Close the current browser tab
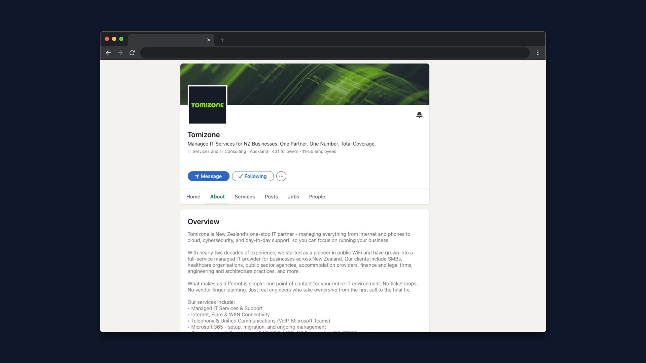This screenshot has height=363, width=646. (x=209, y=40)
